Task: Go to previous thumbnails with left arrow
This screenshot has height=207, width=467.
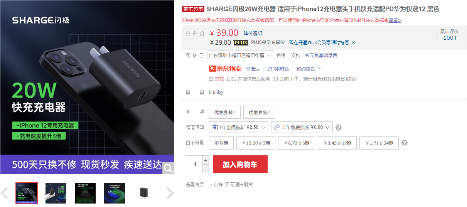Action: pyautogui.click(x=5, y=193)
